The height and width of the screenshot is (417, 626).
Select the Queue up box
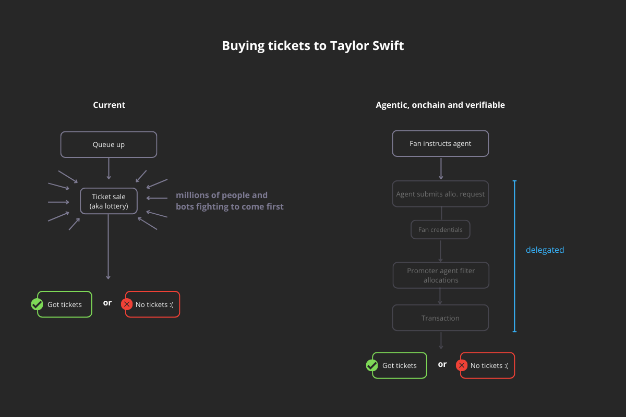click(109, 144)
